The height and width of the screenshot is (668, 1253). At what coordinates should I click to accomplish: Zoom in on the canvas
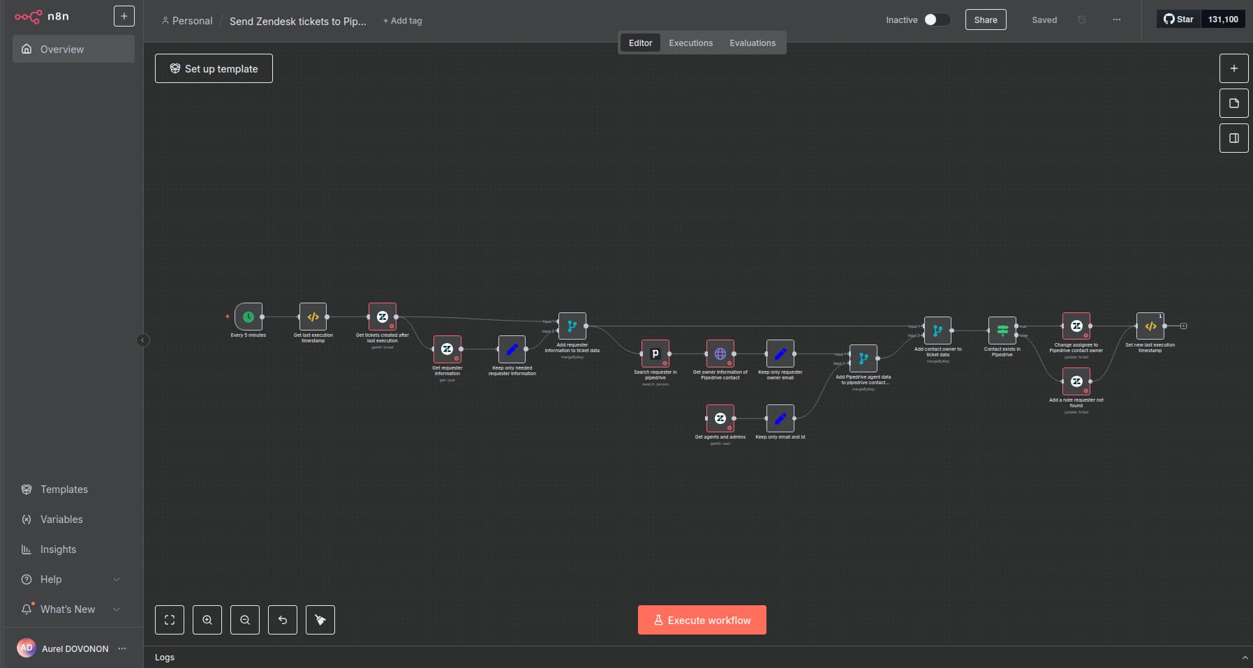tap(207, 620)
